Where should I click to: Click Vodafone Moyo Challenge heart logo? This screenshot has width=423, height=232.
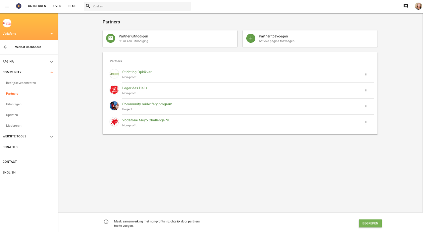(114, 122)
